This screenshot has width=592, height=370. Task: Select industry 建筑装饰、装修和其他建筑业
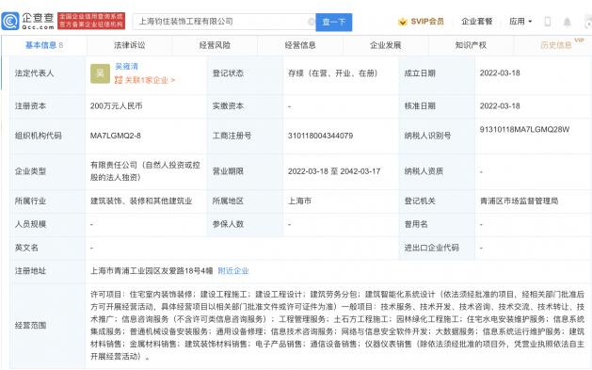pyautogui.click(x=141, y=201)
